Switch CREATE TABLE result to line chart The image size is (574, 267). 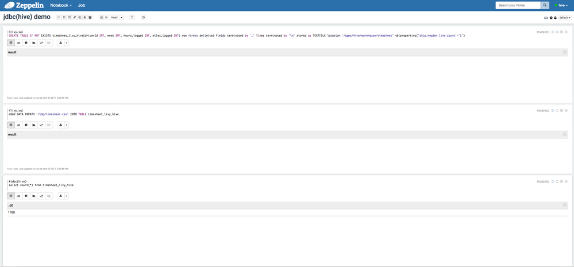(41, 43)
